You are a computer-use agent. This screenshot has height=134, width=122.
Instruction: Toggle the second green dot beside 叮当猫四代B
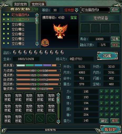tap(8, 19)
